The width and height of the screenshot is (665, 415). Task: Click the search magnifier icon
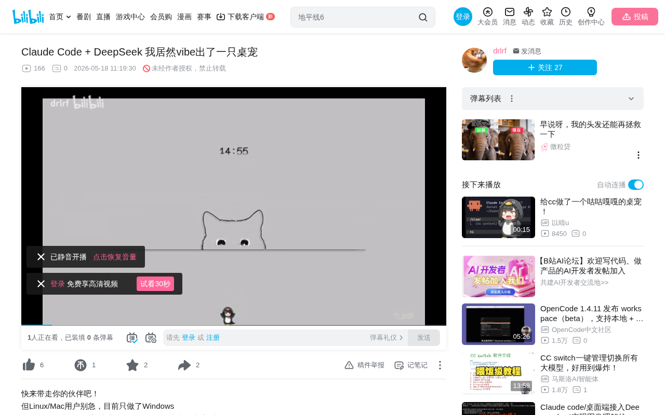tap(423, 17)
